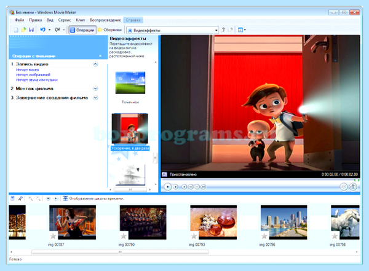Click the effects list scroll down arrow
The image size is (369, 271).
[x=156, y=184]
